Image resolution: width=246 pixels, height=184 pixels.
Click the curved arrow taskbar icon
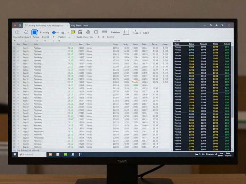(80, 154)
